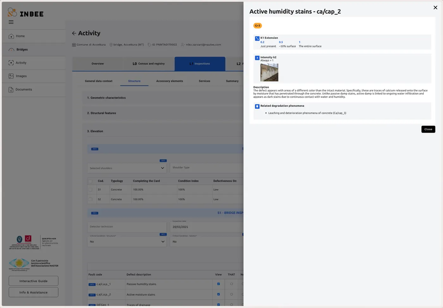Click the Activity sidebar icon
The height and width of the screenshot is (308, 443).
click(11, 63)
